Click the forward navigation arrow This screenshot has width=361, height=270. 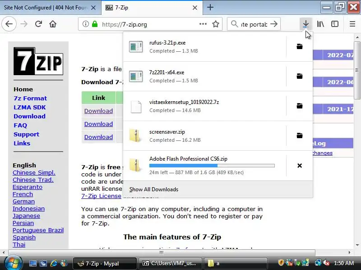click(x=24, y=24)
